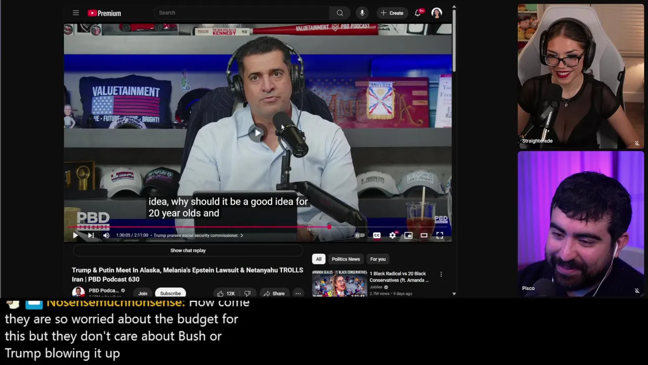Click the scrollbar down arrow

pyautogui.click(x=454, y=294)
